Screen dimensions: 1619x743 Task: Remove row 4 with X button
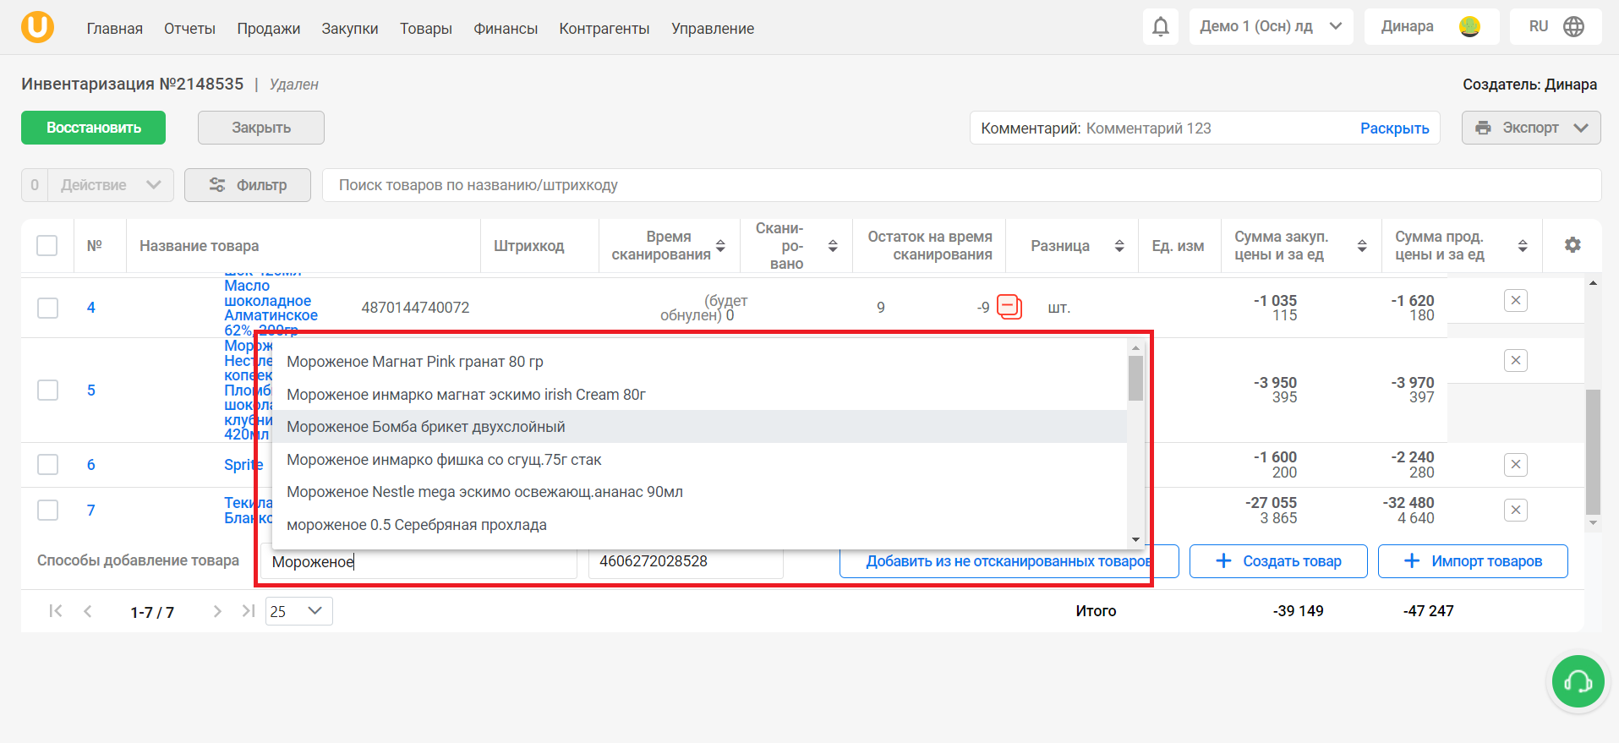[1515, 300]
